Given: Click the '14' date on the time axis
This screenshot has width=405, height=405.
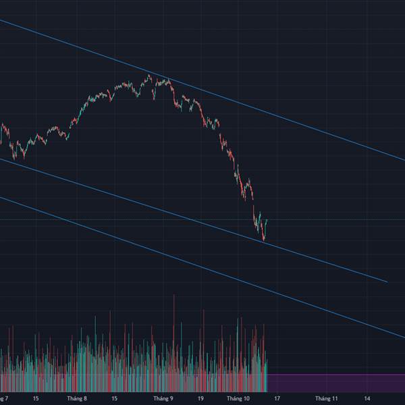Looking at the screenshot, I should 367,398.
